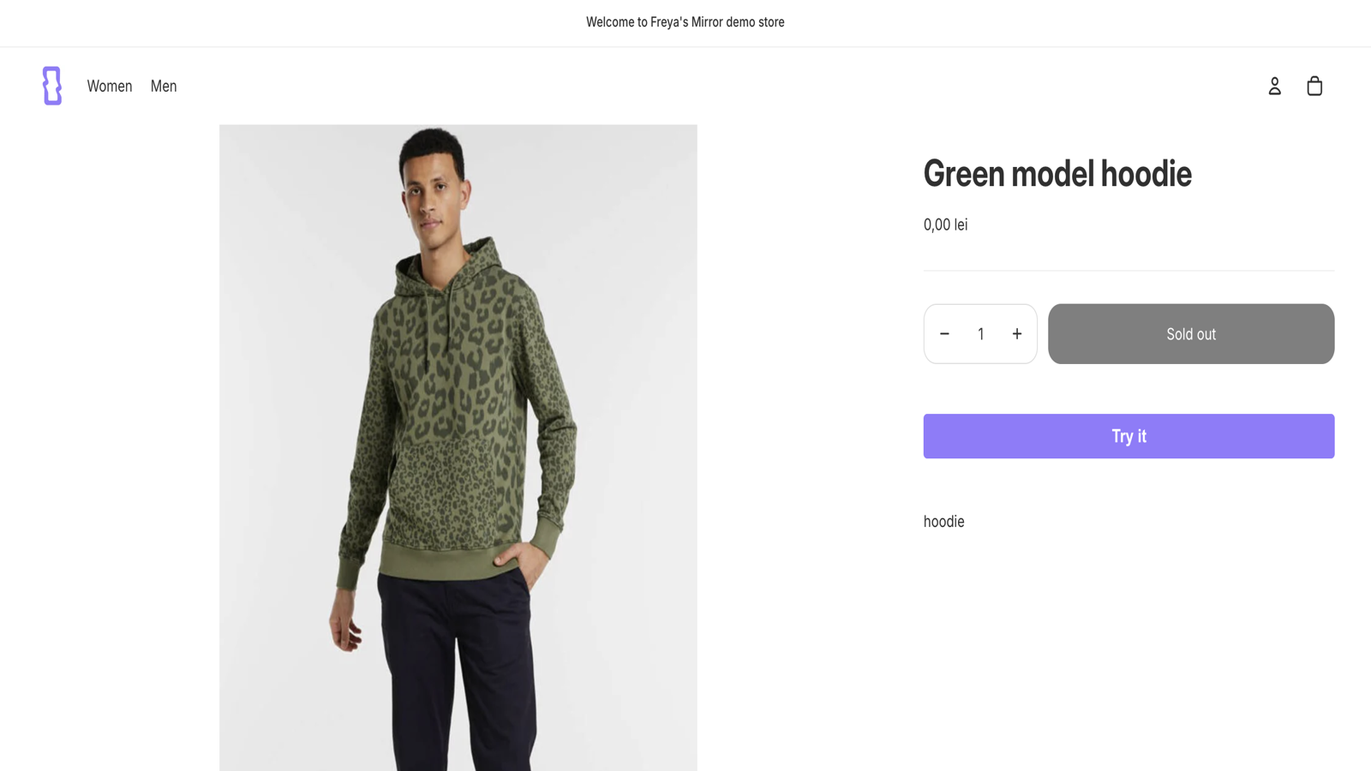Open the Men menu item
Image resolution: width=1371 pixels, height=771 pixels.
tap(164, 86)
